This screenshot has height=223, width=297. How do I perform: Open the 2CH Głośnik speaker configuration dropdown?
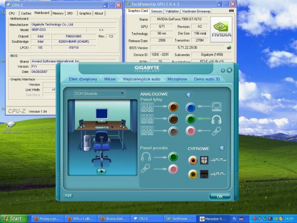[x=99, y=94]
